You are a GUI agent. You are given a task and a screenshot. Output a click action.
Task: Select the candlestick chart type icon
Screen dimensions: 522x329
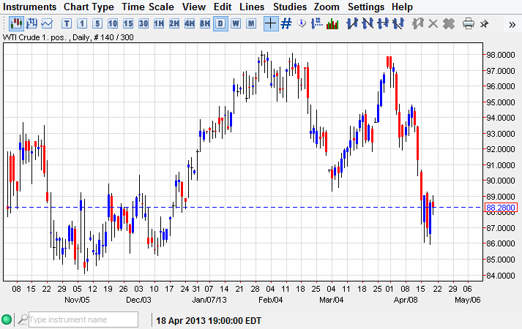click(16, 23)
